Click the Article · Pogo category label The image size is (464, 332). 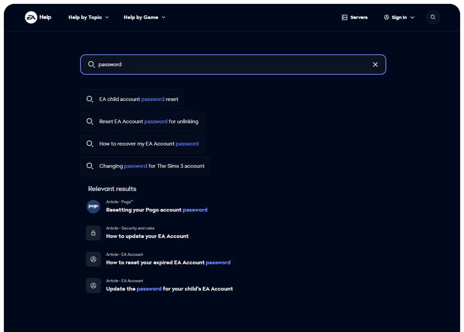[120, 202]
